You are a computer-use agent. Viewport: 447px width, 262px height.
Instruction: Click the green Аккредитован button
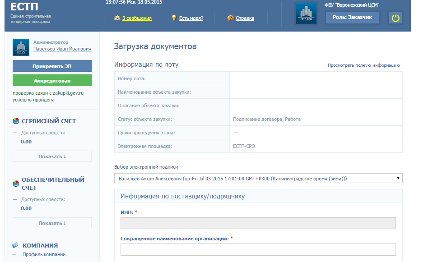[x=52, y=80]
